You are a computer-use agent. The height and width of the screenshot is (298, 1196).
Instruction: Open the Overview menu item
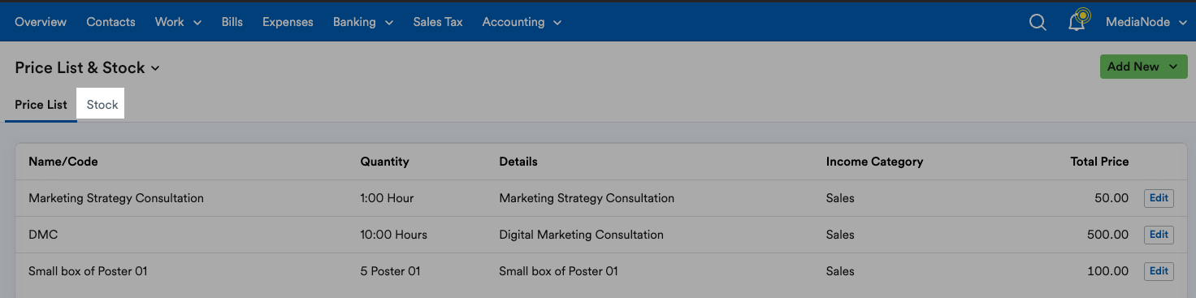click(x=41, y=22)
